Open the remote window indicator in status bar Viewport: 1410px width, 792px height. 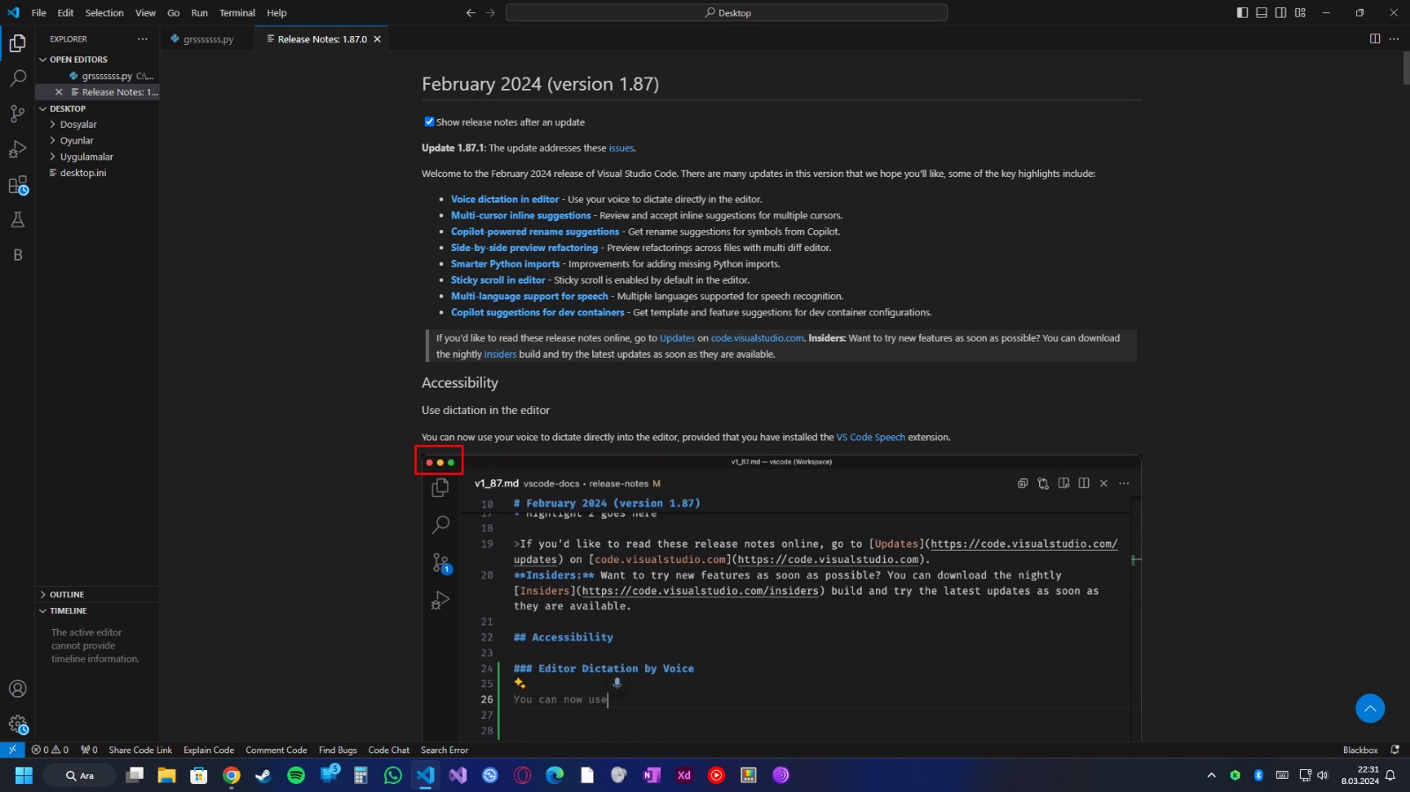(12, 750)
